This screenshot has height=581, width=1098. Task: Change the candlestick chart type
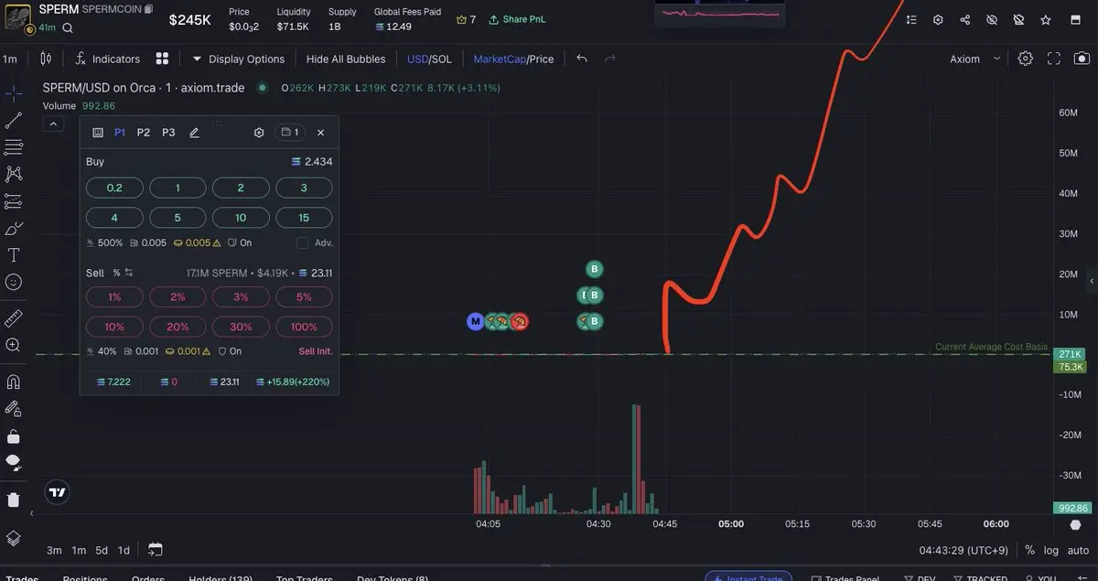[x=46, y=59]
